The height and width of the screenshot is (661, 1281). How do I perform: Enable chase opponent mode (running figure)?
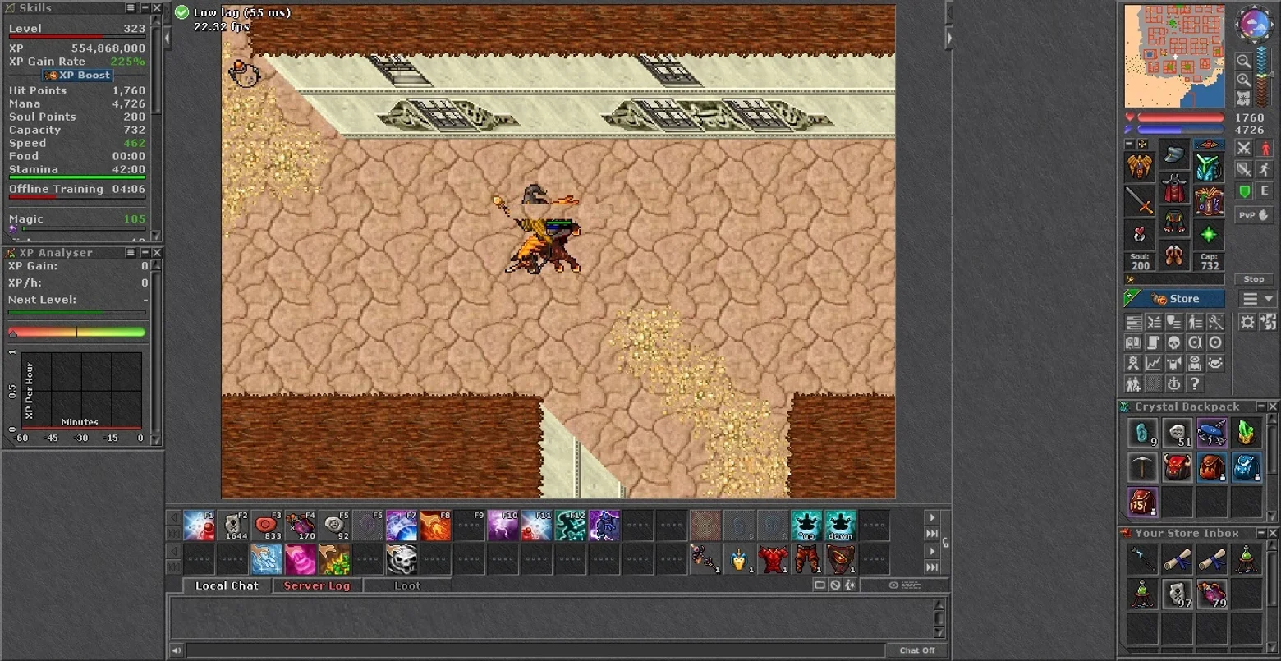(x=1265, y=169)
